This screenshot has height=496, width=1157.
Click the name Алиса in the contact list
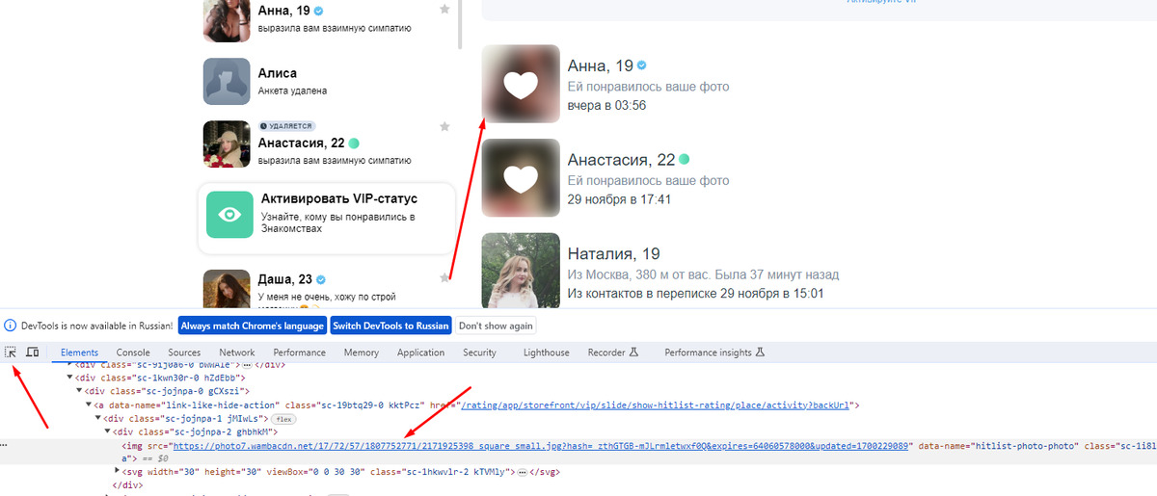278,73
